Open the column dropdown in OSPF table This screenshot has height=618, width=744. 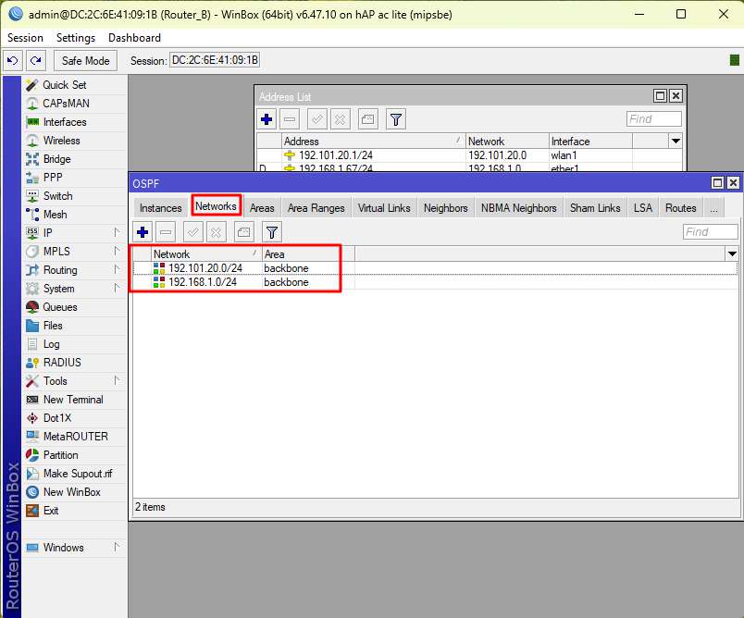point(732,253)
